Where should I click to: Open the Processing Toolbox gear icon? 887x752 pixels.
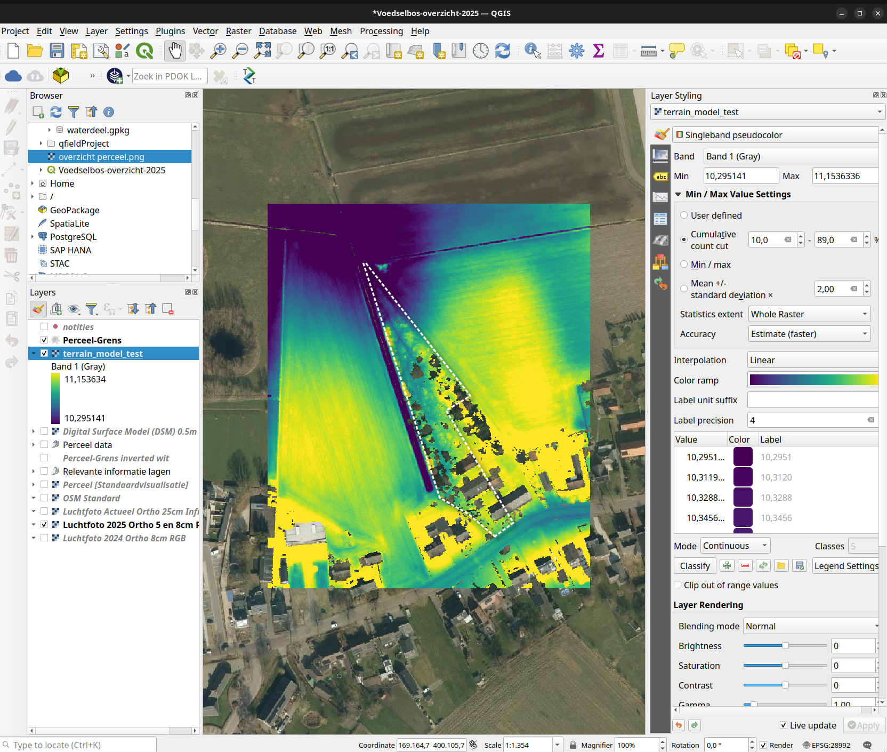(577, 51)
